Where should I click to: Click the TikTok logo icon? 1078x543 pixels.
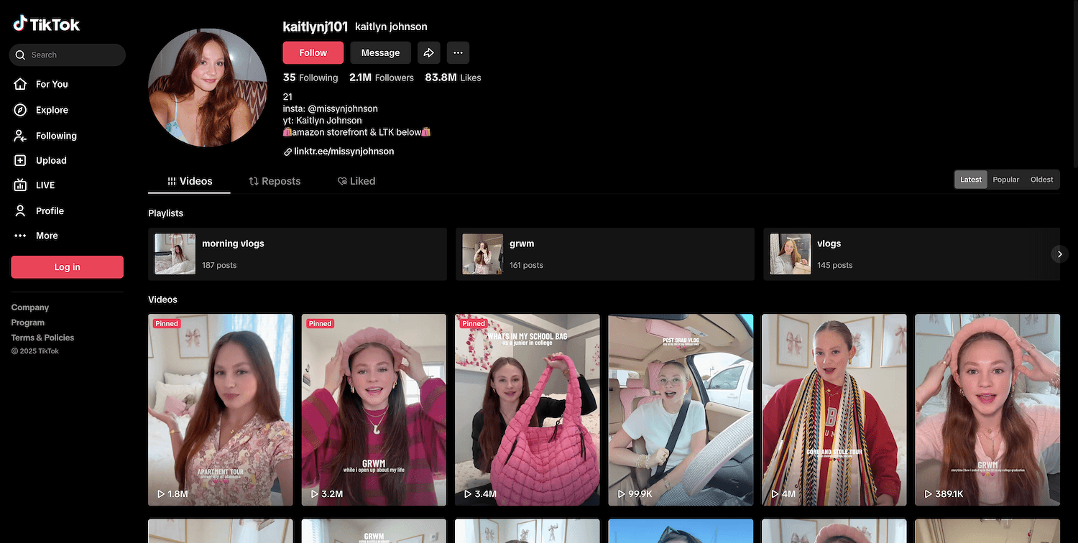(20, 24)
